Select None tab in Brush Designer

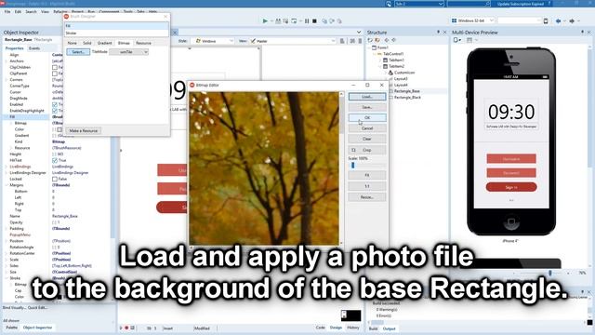[x=73, y=43]
